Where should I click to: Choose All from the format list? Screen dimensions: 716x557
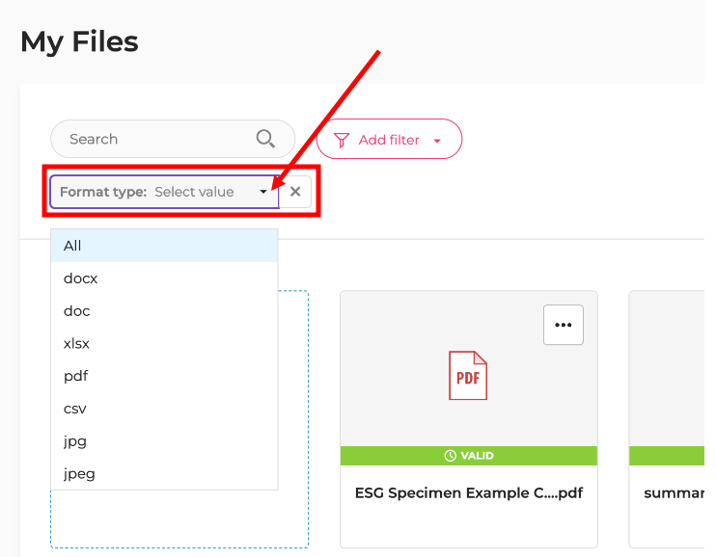tap(72, 246)
